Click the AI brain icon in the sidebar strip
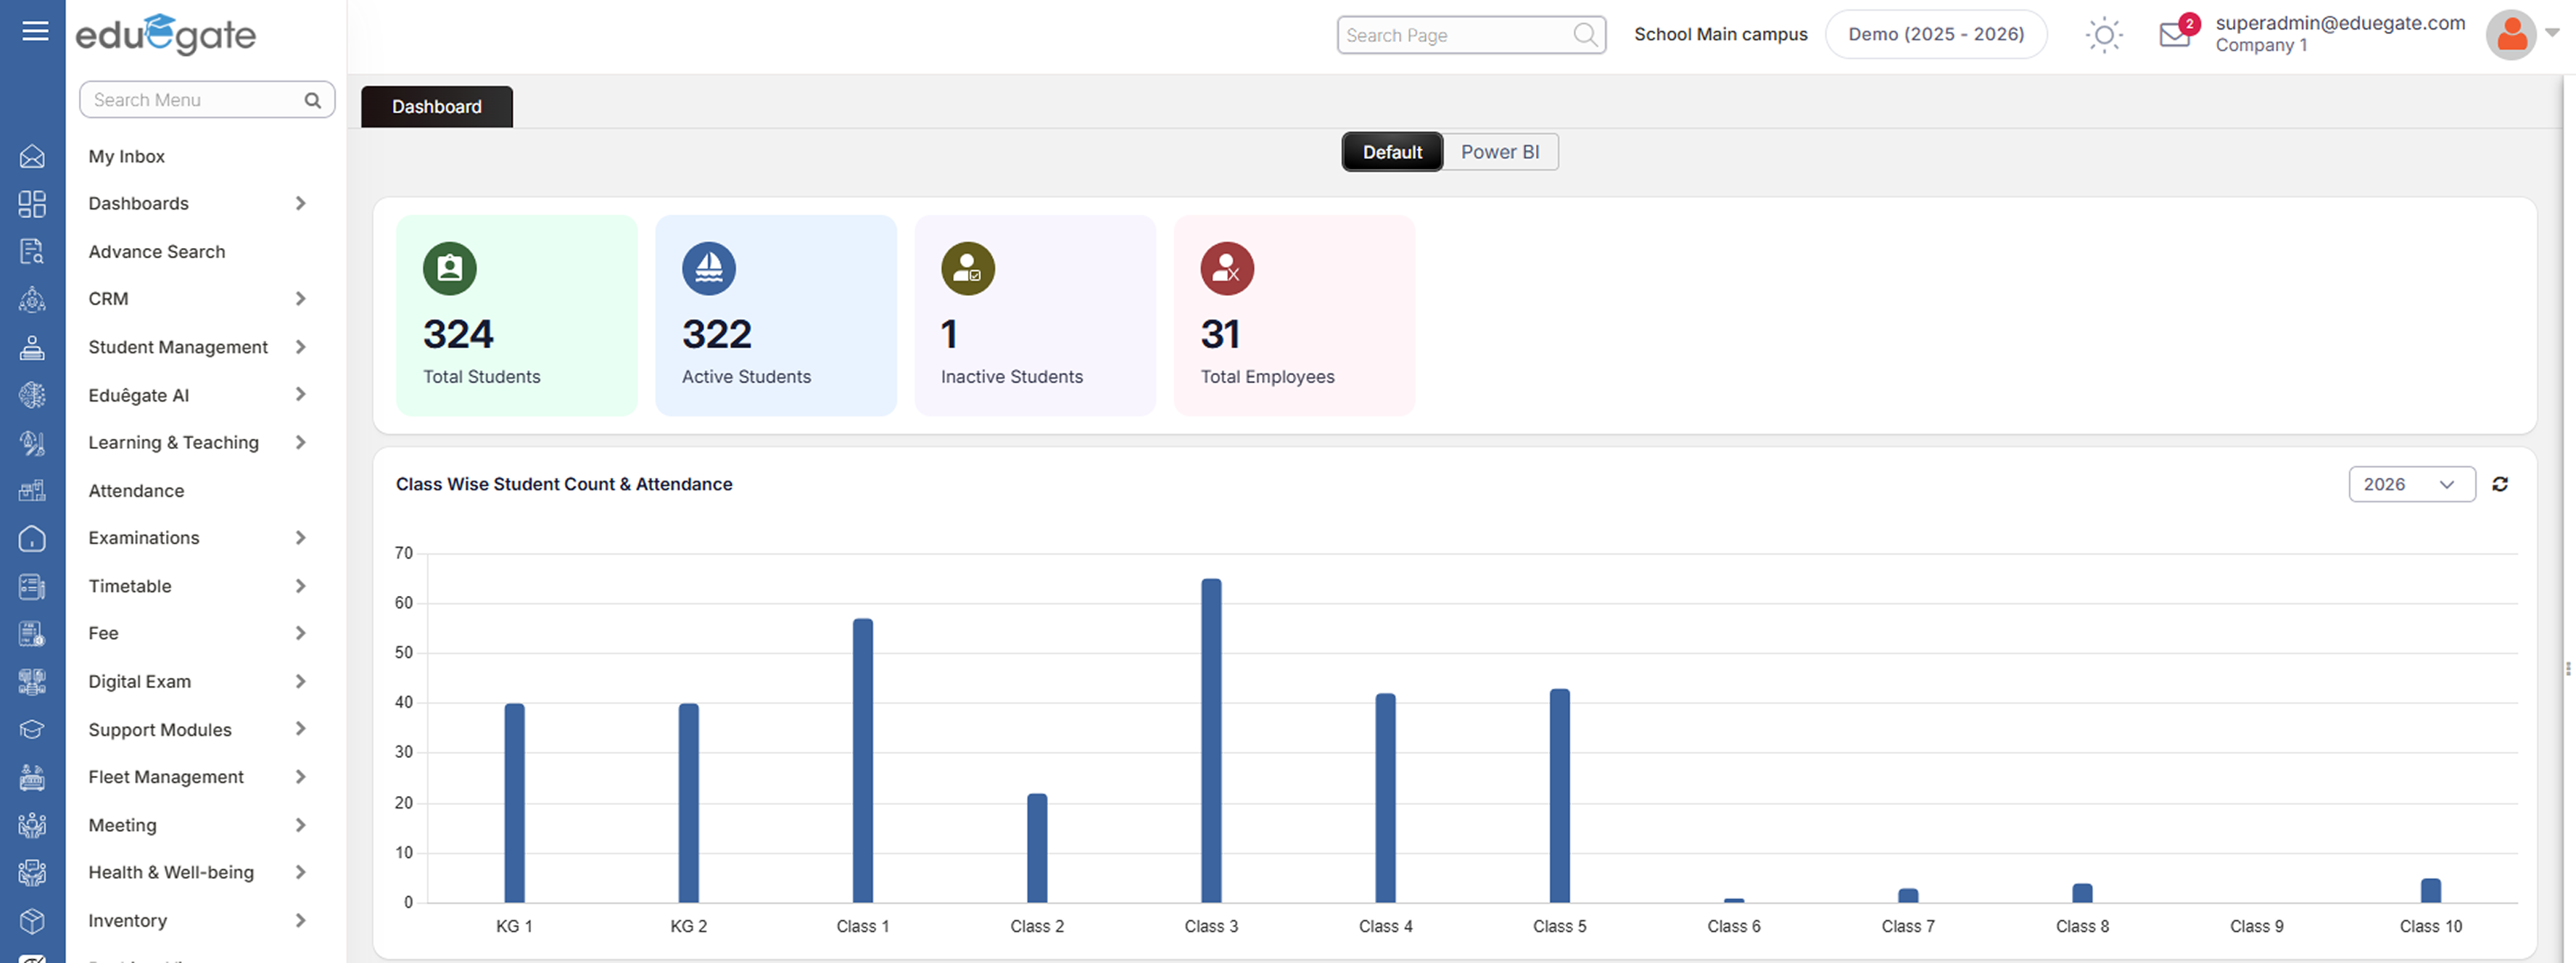This screenshot has height=963, width=2576. coord(32,395)
